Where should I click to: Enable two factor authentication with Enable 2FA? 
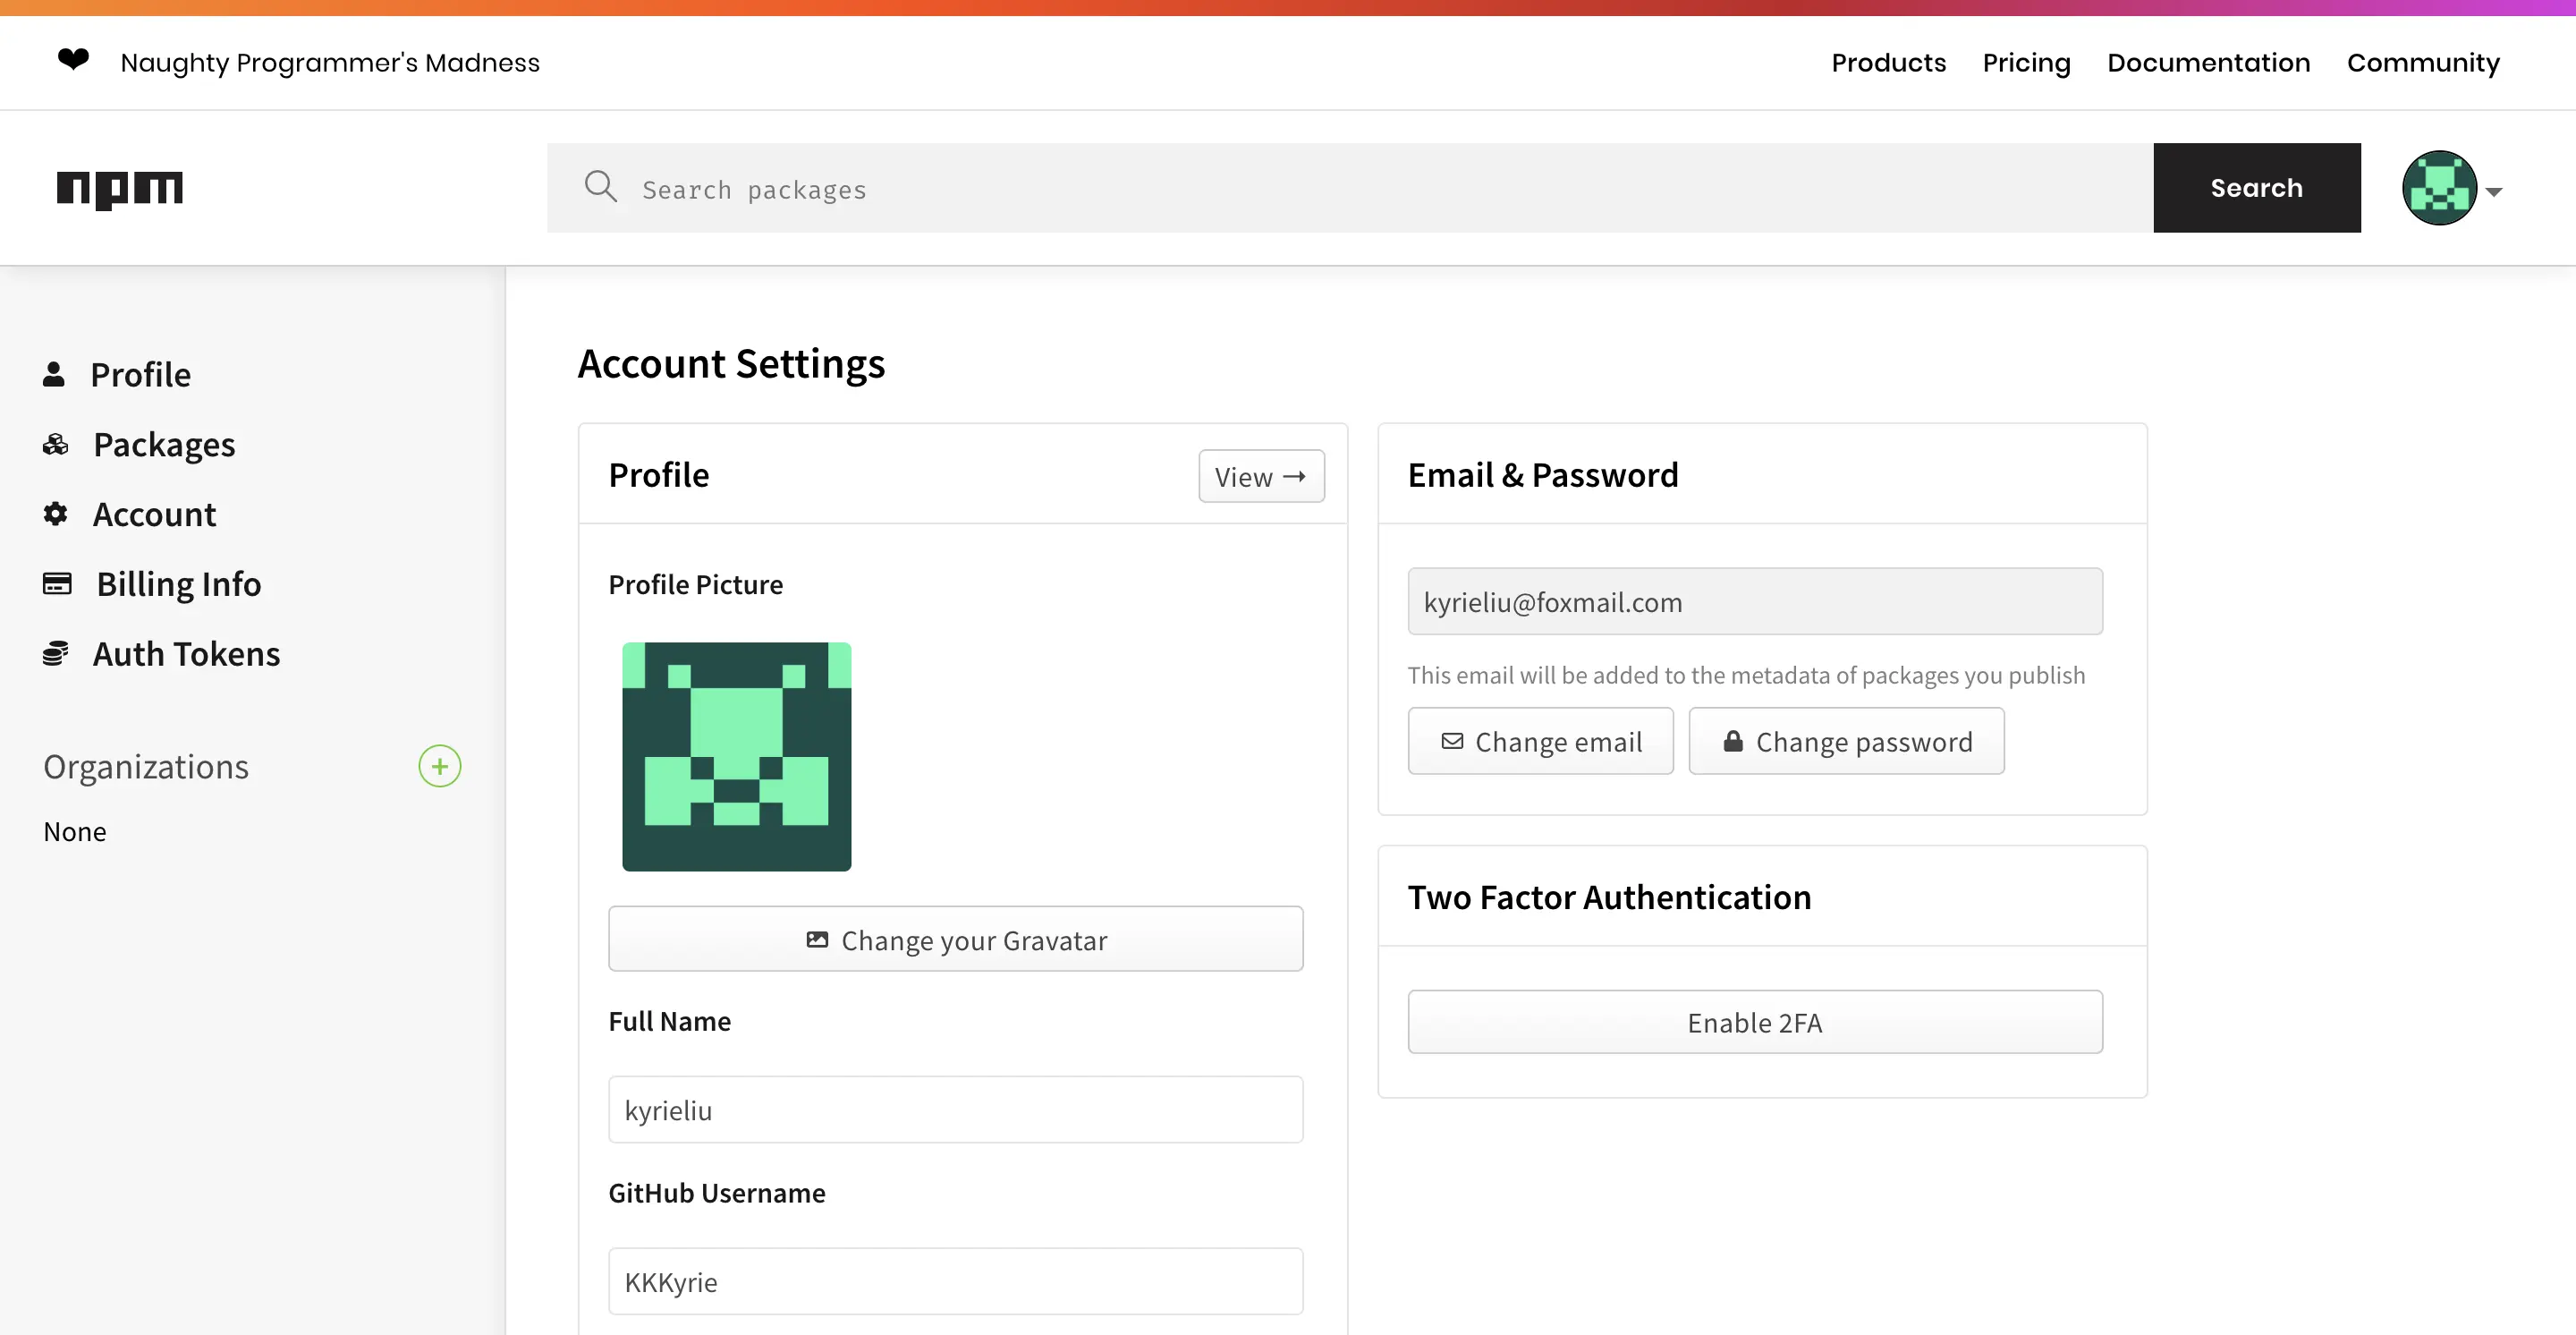pos(1754,1021)
